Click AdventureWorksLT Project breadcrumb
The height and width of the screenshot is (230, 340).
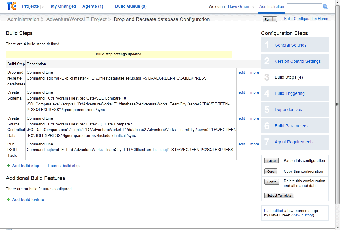tap(76, 19)
